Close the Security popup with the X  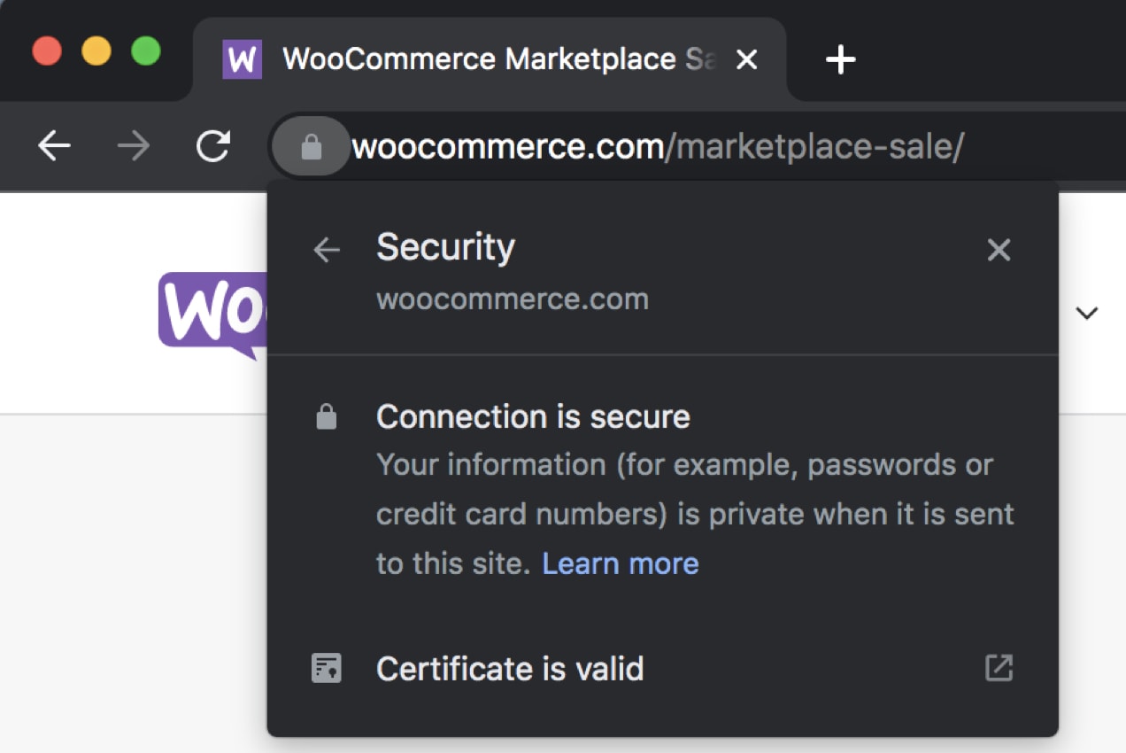[999, 250]
